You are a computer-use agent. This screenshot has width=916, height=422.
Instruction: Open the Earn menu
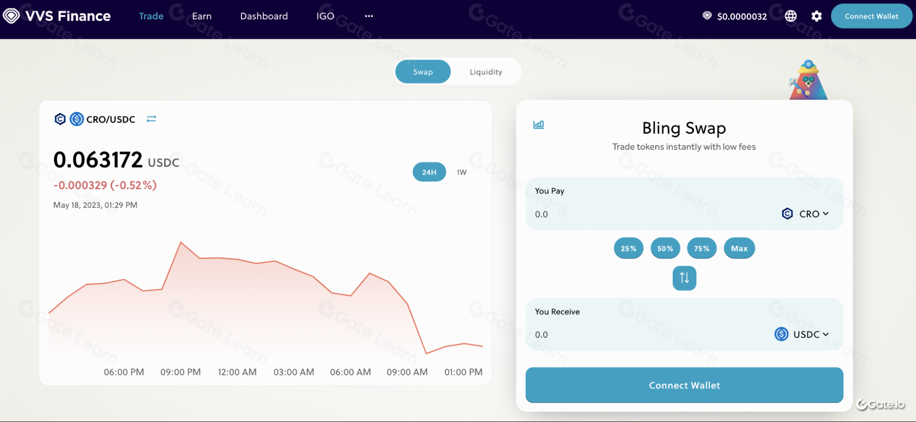tap(202, 16)
